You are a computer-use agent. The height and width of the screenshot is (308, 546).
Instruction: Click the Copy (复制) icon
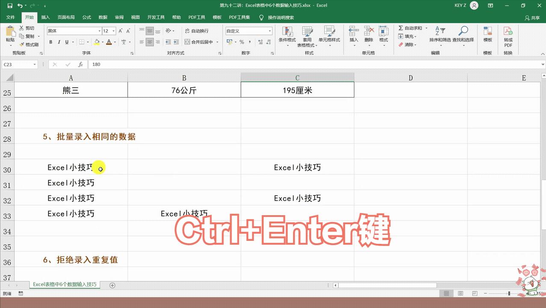pyautogui.click(x=21, y=36)
